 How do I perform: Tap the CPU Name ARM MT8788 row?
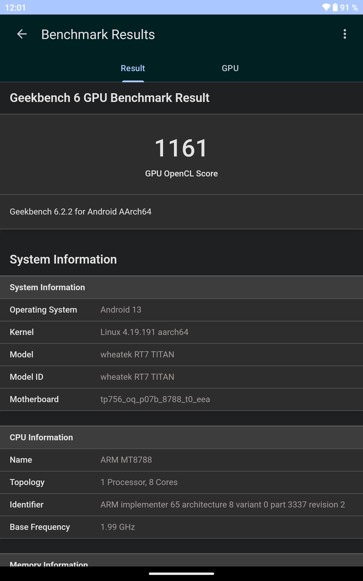pos(181,460)
